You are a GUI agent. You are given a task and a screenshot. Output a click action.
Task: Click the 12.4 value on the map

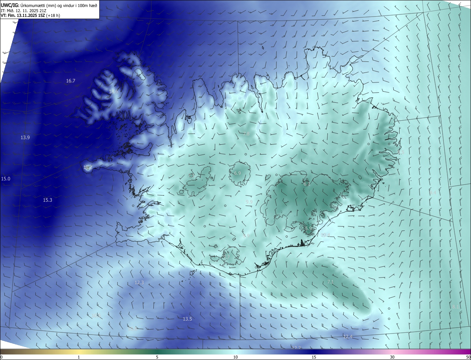(348, 337)
